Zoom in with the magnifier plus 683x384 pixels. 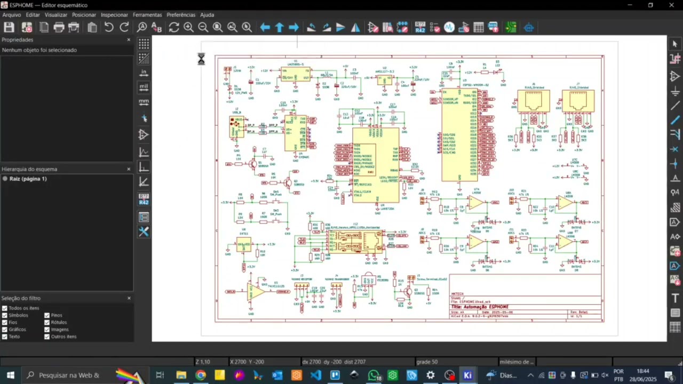click(x=188, y=27)
